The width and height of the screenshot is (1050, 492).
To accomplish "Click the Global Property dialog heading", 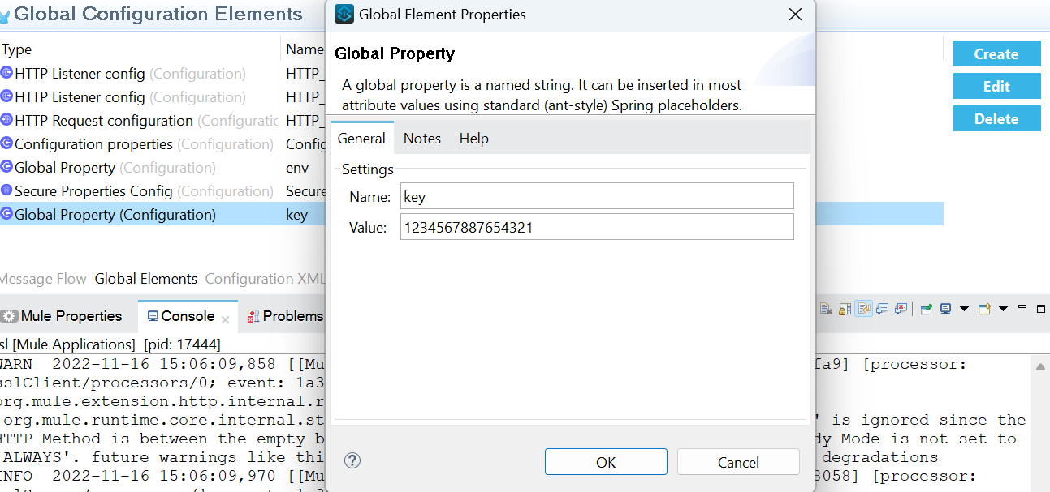I will point(395,53).
